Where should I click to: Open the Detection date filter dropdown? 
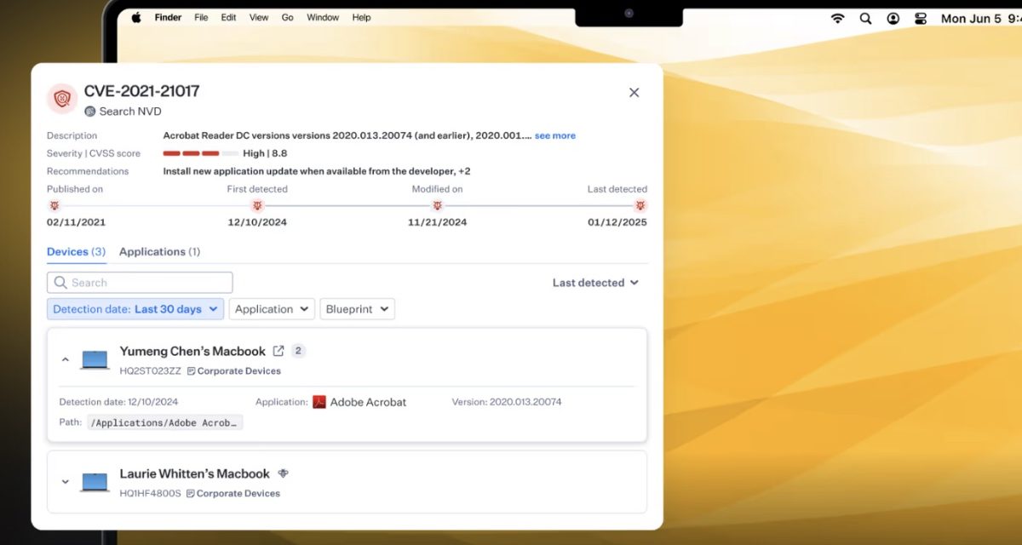coord(135,309)
